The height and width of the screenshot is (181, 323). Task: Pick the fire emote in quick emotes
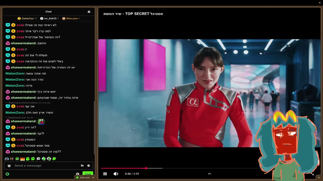tap(22, 159)
